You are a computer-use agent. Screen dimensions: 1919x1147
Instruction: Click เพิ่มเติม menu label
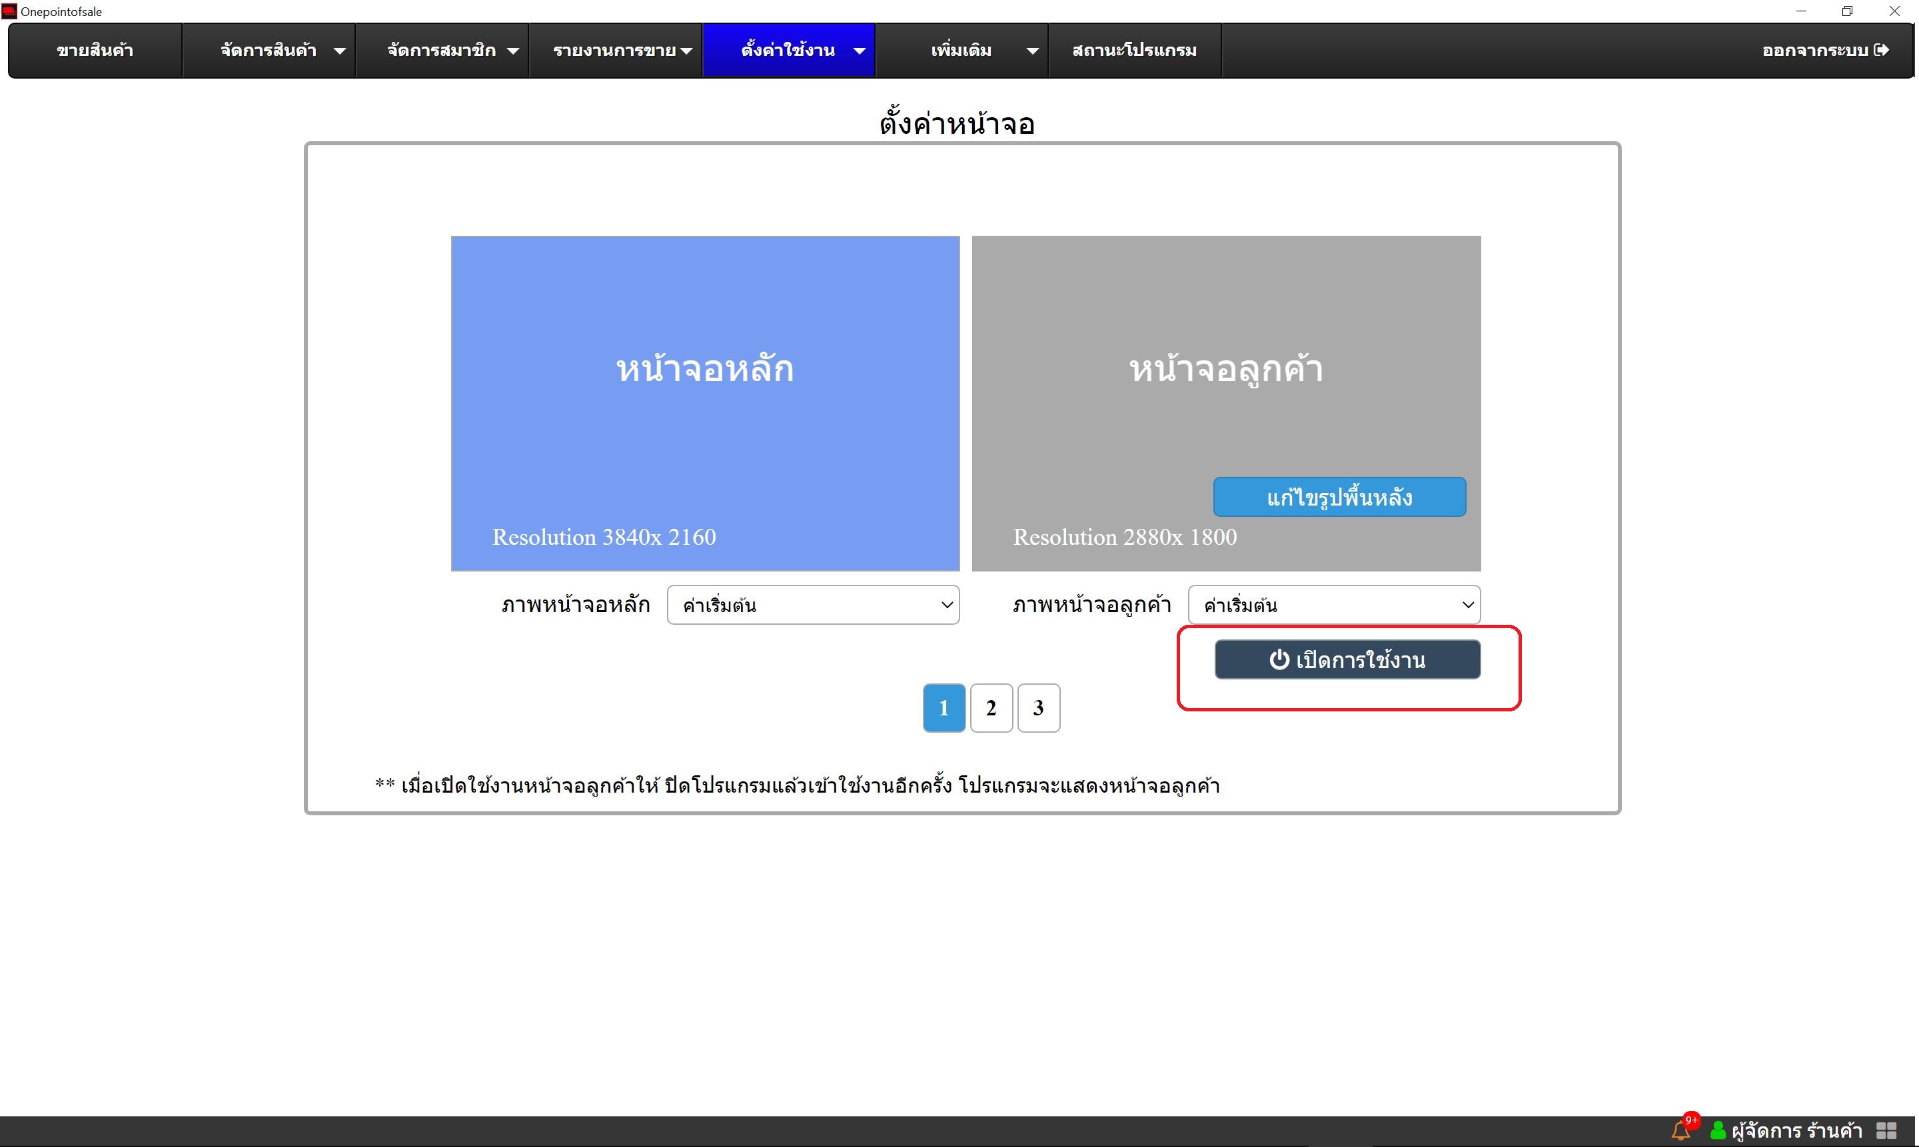click(961, 50)
